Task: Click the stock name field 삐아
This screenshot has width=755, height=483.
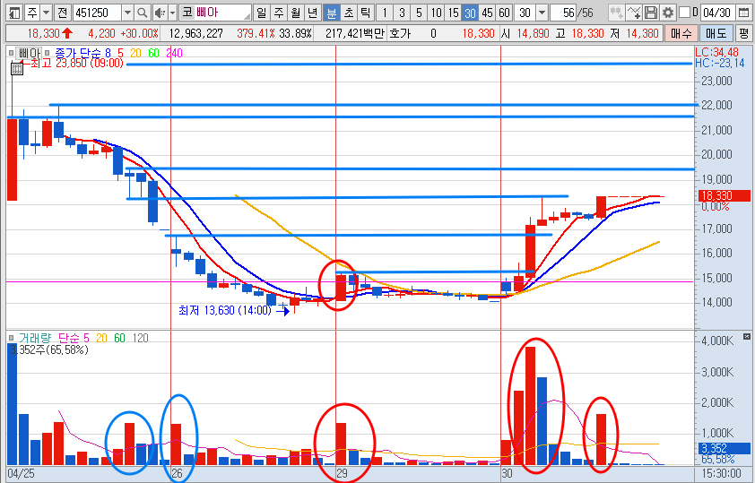Action: [x=216, y=13]
